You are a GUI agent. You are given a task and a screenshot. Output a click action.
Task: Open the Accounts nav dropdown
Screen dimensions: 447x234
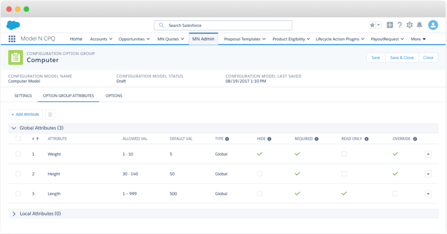point(111,39)
